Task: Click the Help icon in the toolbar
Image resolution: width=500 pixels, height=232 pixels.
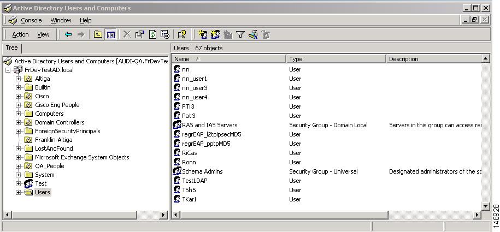Action: click(x=182, y=34)
